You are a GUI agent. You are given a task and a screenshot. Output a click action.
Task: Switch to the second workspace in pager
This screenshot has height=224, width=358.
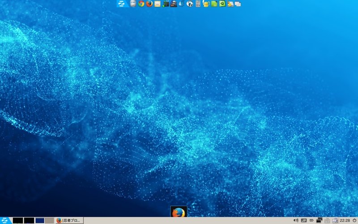pos(29,220)
